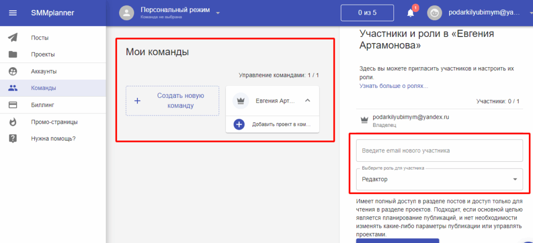Open Редактор role dropdown
This screenshot has width=533, height=243.
439,179
